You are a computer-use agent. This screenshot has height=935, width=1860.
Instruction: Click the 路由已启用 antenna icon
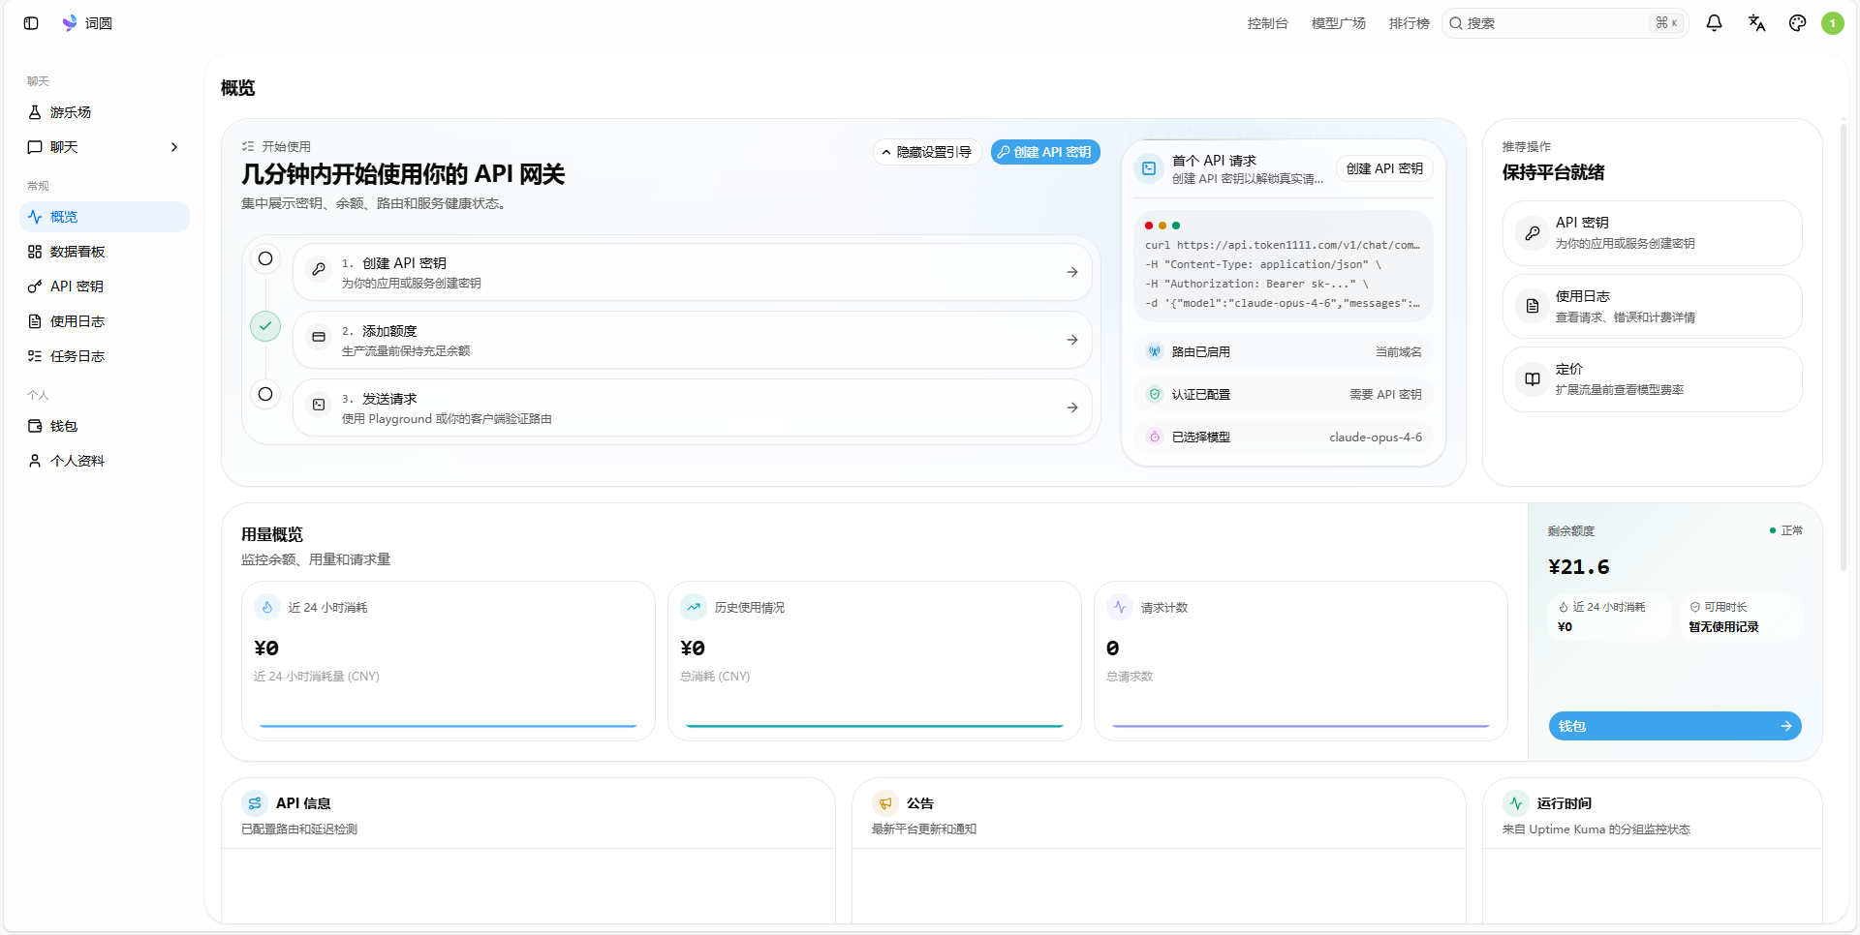(x=1155, y=351)
